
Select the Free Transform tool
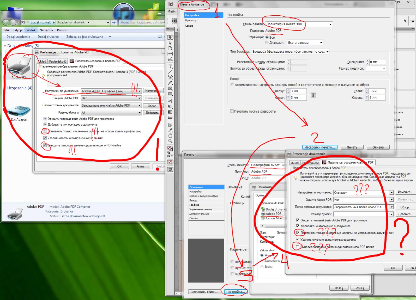(x=170, y=106)
